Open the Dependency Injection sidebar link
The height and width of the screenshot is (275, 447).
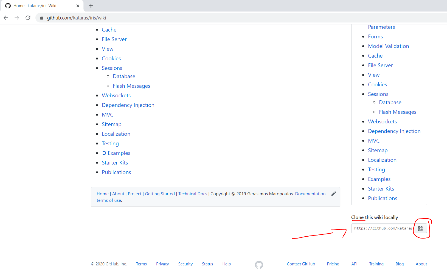tap(394, 131)
